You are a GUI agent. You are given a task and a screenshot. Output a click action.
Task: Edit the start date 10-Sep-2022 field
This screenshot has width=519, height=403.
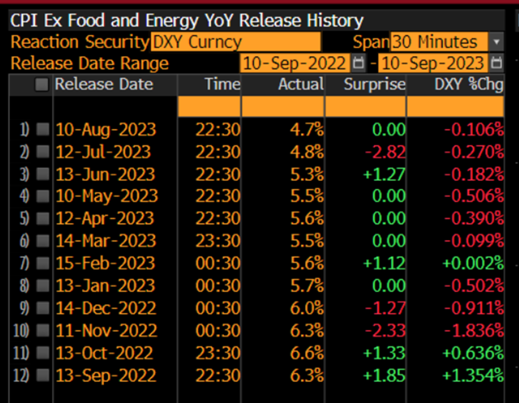[295, 63]
